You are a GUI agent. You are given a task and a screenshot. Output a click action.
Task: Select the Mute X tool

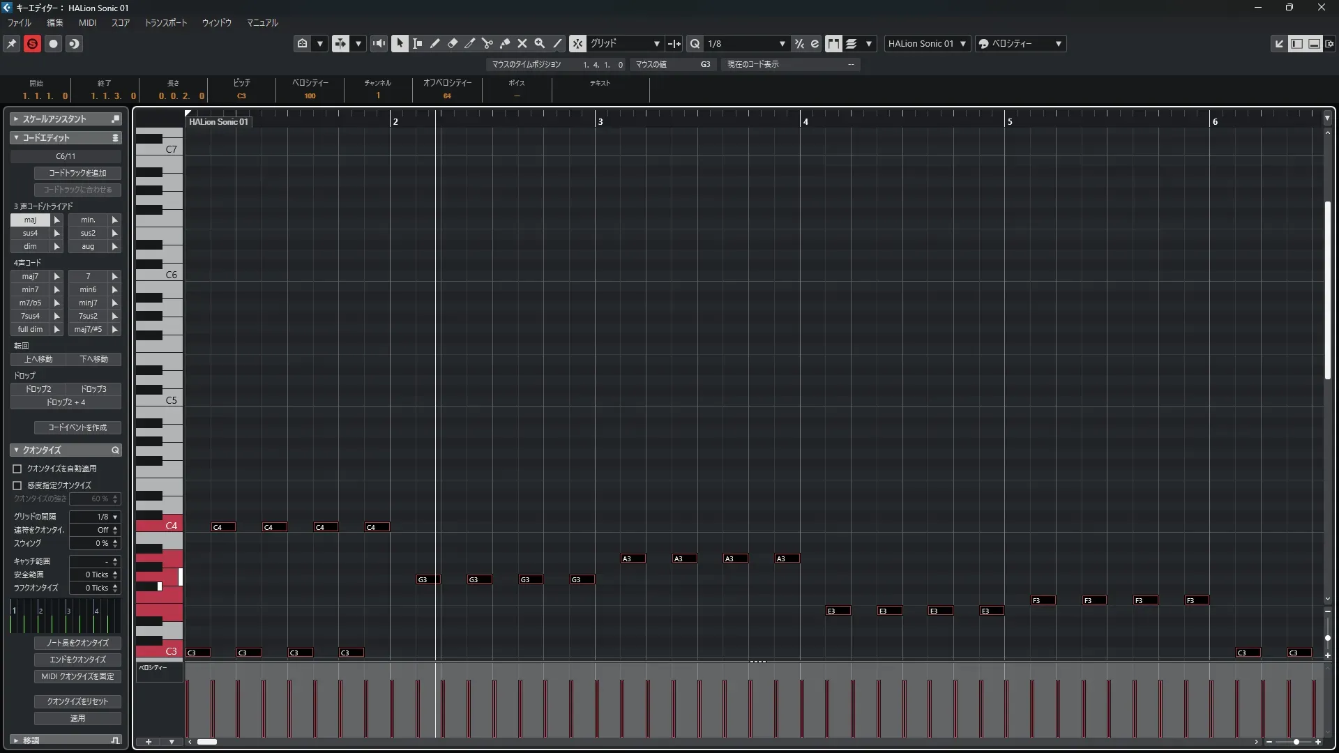(522, 43)
